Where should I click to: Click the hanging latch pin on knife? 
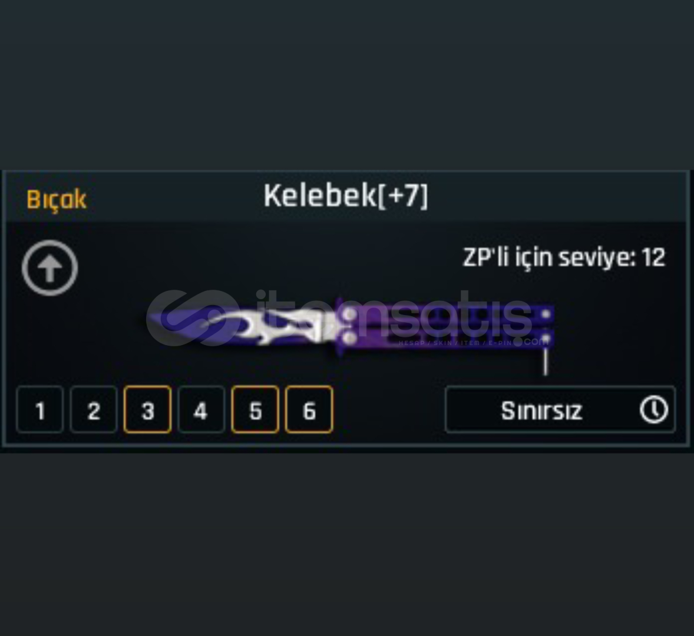point(546,362)
